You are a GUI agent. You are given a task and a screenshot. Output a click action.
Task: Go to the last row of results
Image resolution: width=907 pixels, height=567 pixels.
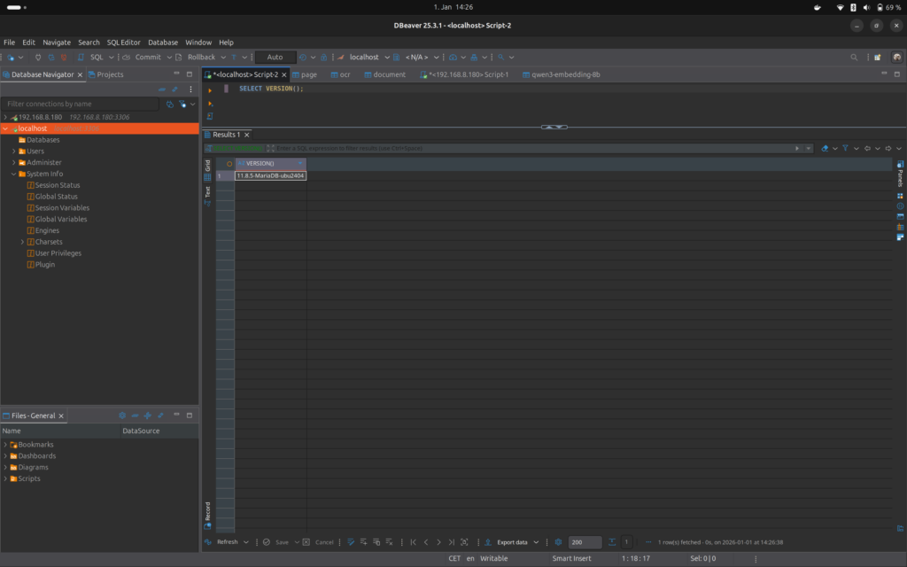(x=452, y=542)
